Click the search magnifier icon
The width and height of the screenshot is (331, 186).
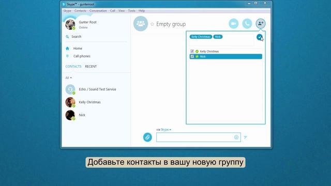point(67,37)
